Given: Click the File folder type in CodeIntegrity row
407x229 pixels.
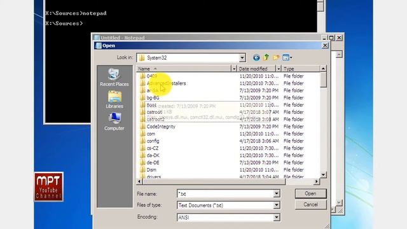Looking at the screenshot, I should click(293, 127).
